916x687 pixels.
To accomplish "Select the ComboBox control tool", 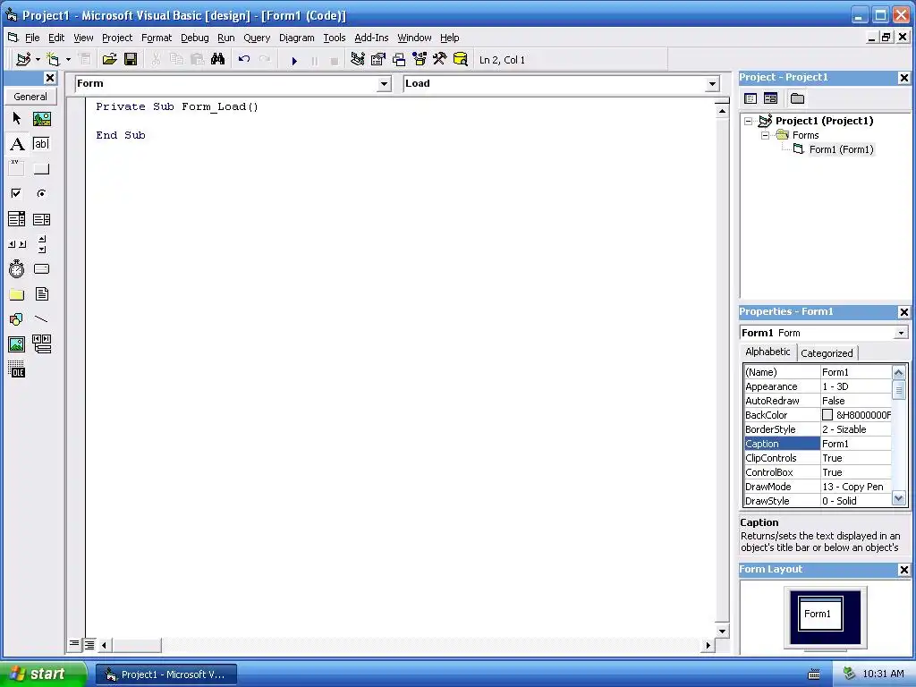I will point(17,219).
